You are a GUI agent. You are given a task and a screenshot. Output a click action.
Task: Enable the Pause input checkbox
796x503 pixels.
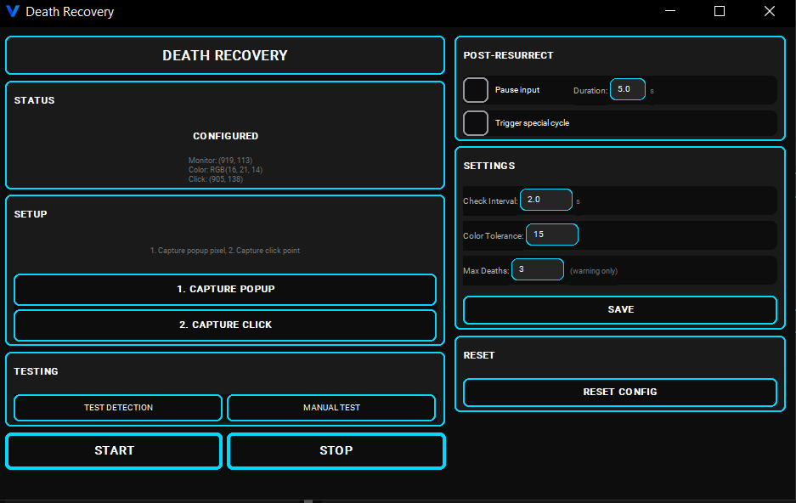[x=476, y=90]
